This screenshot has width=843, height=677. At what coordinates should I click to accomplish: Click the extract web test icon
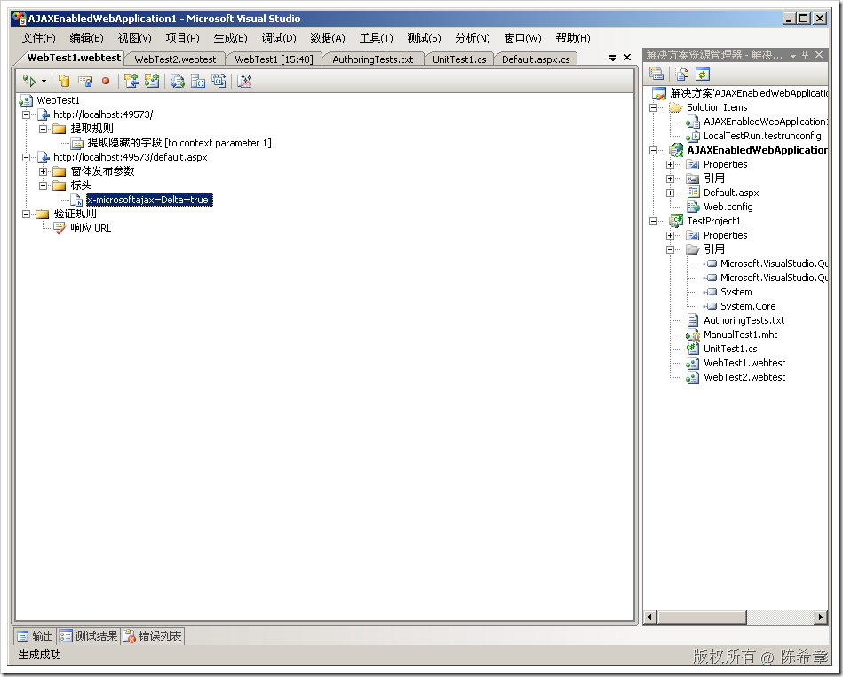coord(219,81)
